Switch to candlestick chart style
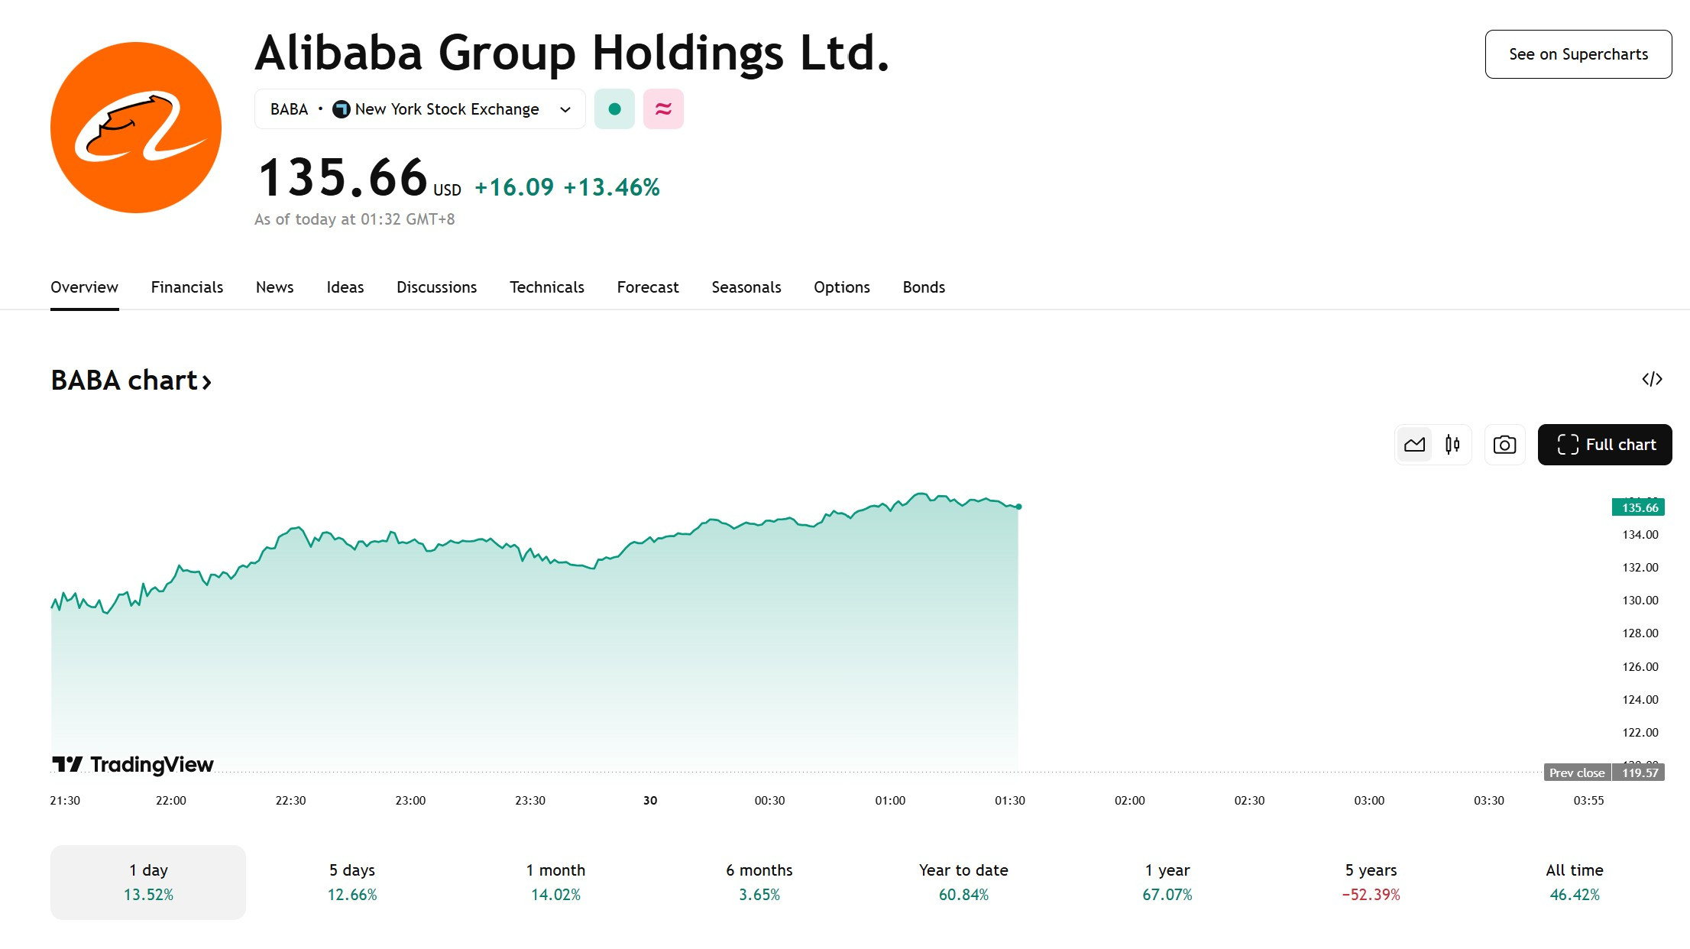1690x949 pixels. (1452, 445)
